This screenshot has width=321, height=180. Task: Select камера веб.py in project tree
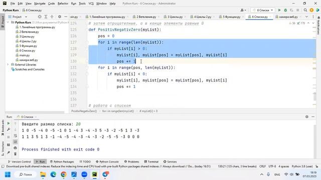pos(27,60)
